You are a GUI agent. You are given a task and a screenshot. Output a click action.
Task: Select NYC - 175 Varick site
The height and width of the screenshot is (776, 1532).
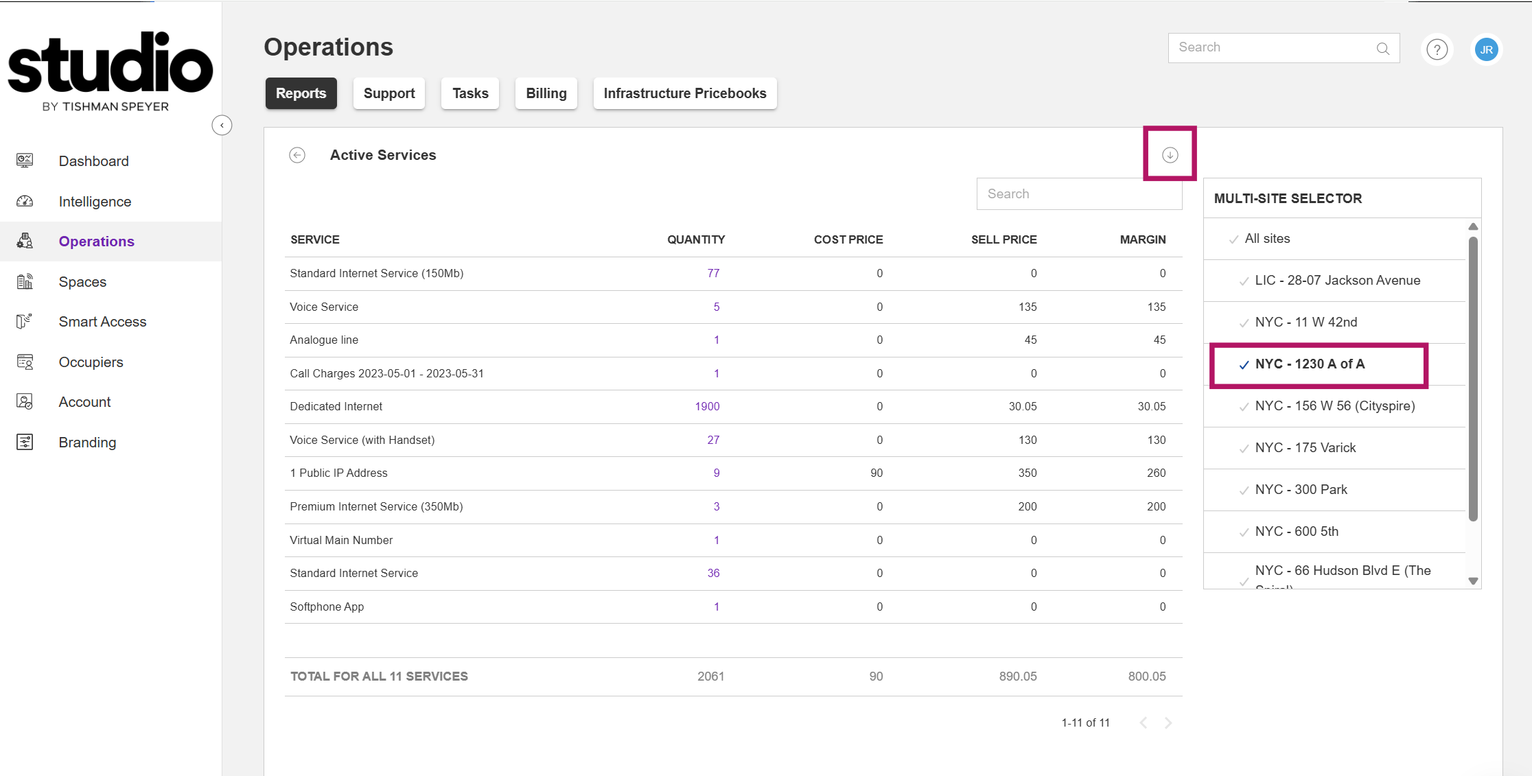pyautogui.click(x=1305, y=448)
